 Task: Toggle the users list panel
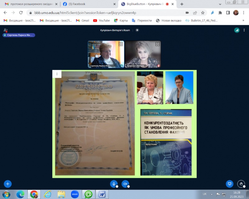[5, 30]
